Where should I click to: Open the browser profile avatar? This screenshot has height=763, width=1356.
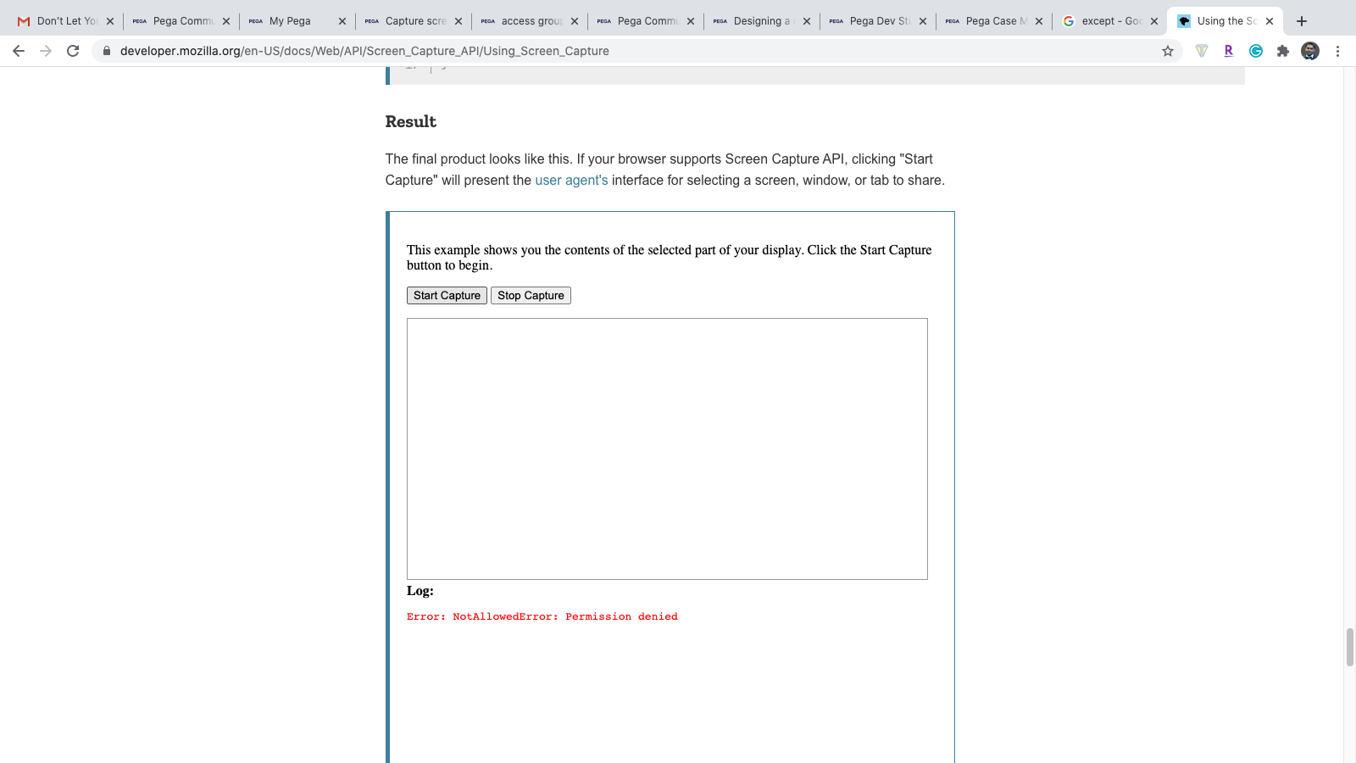click(x=1310, y=51)
